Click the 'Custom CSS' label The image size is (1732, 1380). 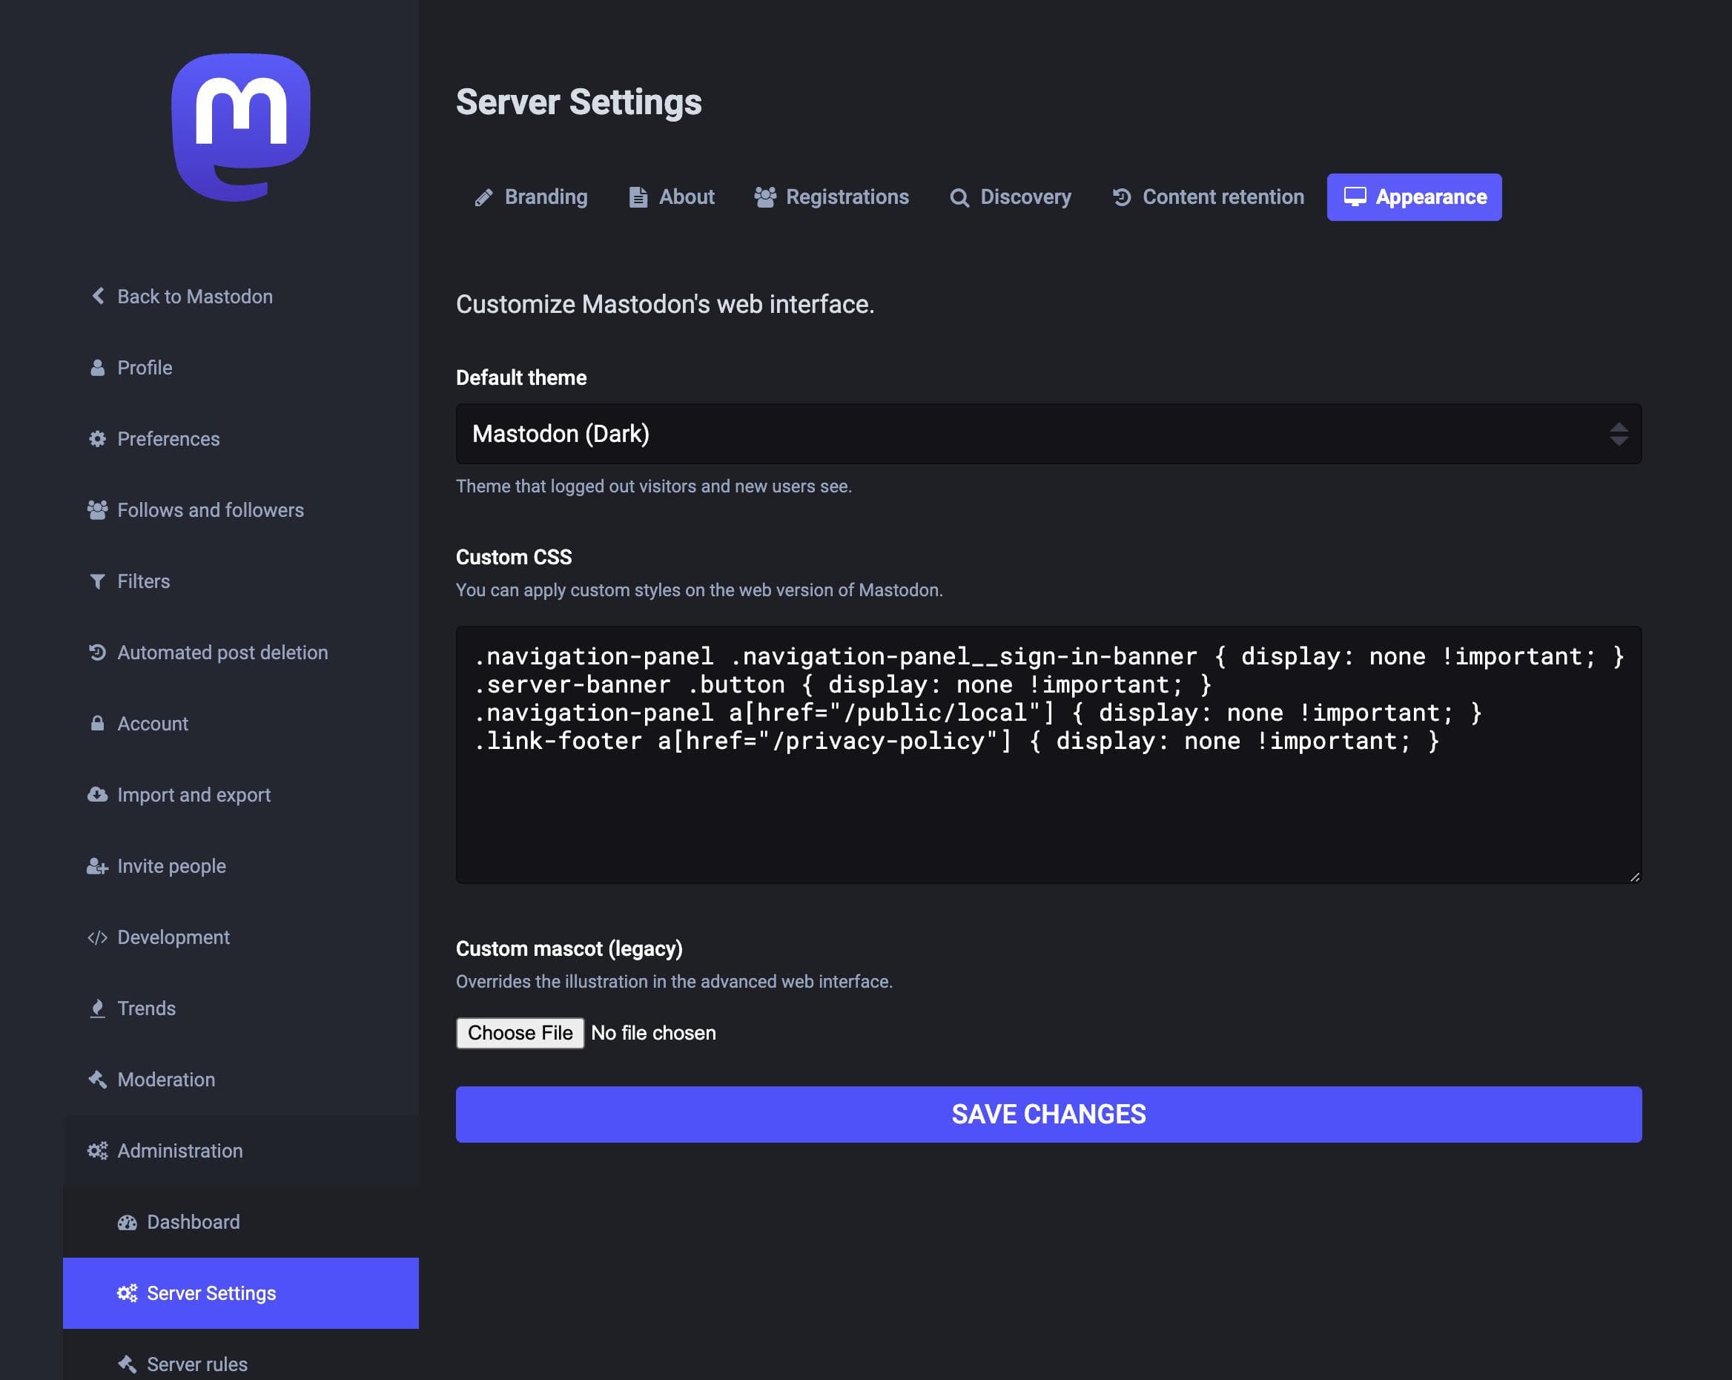pos(514,558)
